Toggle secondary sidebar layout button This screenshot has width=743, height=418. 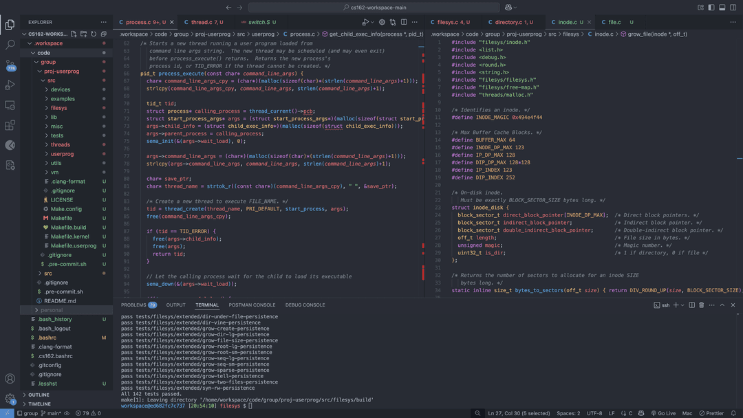tap(733, 8)
